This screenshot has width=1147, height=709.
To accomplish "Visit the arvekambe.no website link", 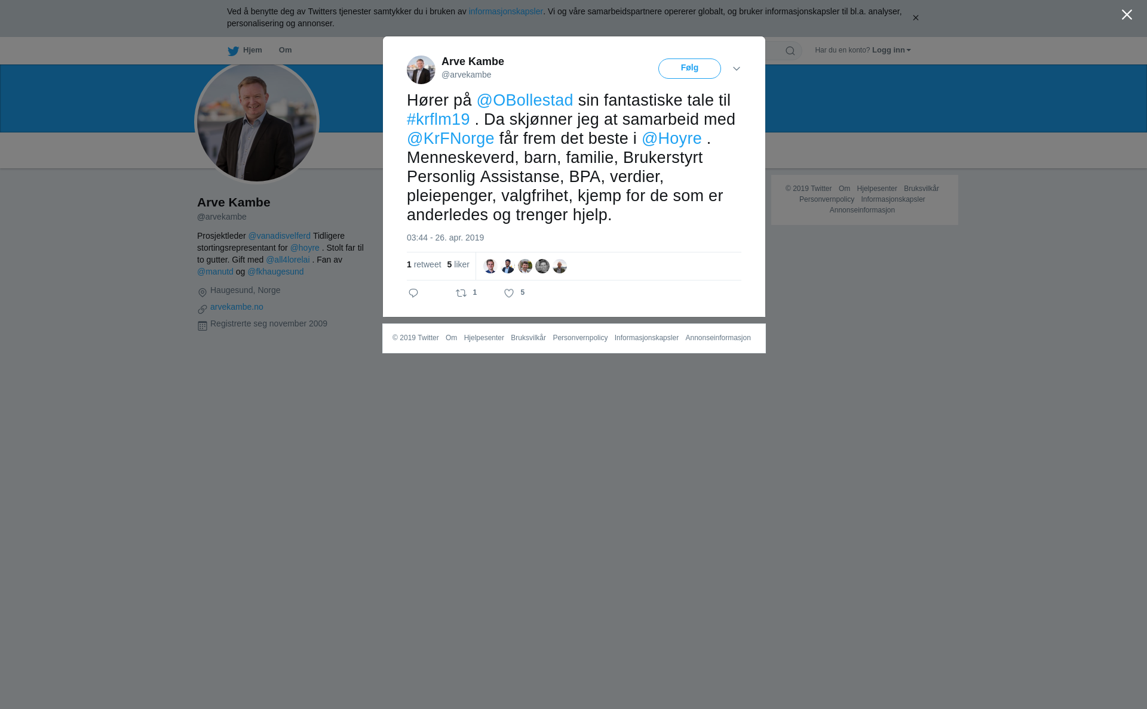I will tap(237, 307).
